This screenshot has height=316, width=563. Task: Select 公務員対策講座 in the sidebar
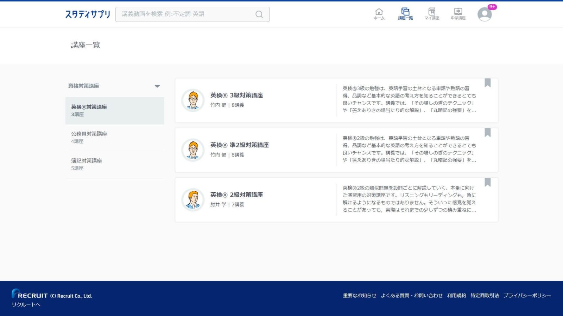[115, 138]
